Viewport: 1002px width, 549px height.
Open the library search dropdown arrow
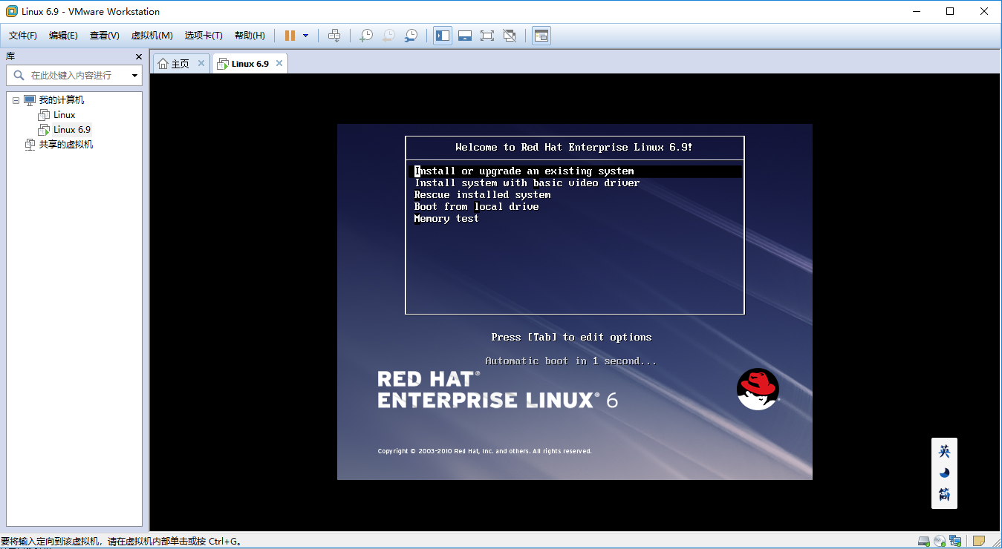134,75
